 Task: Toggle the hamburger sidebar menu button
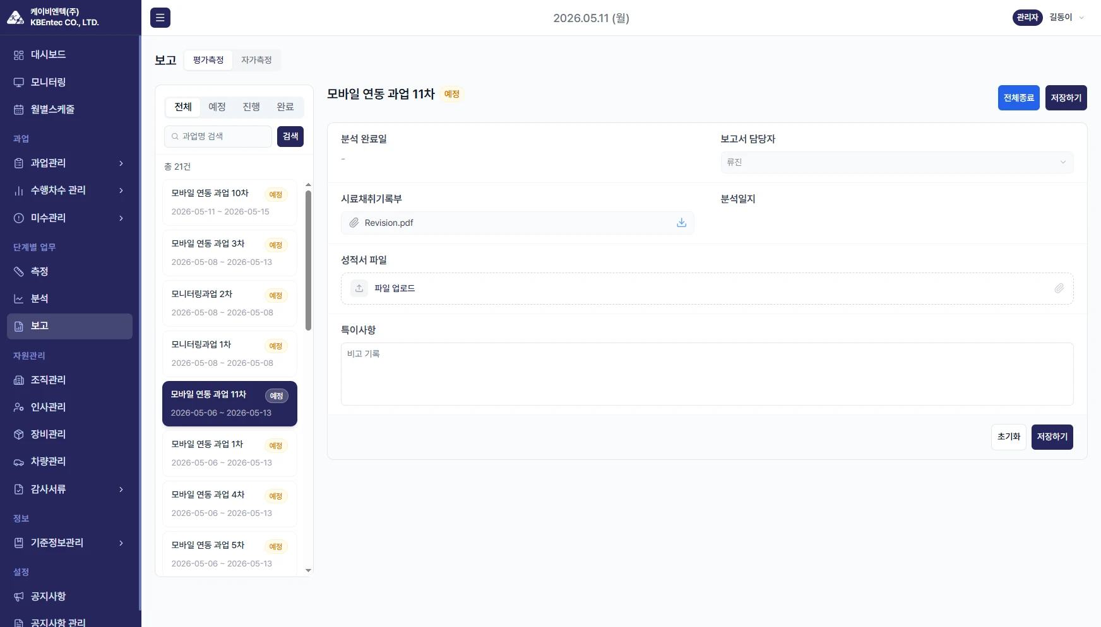pos(160,18)
